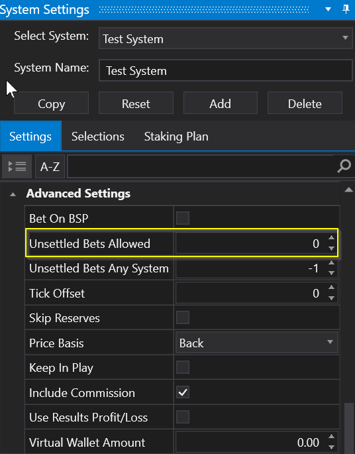Toggle the Skip Reserves checkbox

tap(183, 317)
